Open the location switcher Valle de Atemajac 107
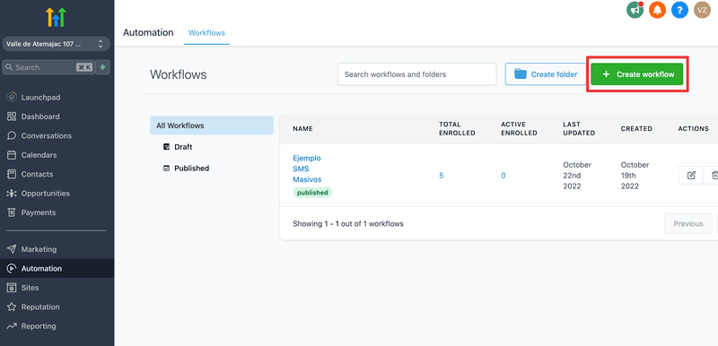This screenshot has width=718, height=346. pos(56,44)
